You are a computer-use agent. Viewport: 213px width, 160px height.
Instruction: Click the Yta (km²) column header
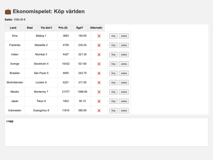(x=46, y=28)
